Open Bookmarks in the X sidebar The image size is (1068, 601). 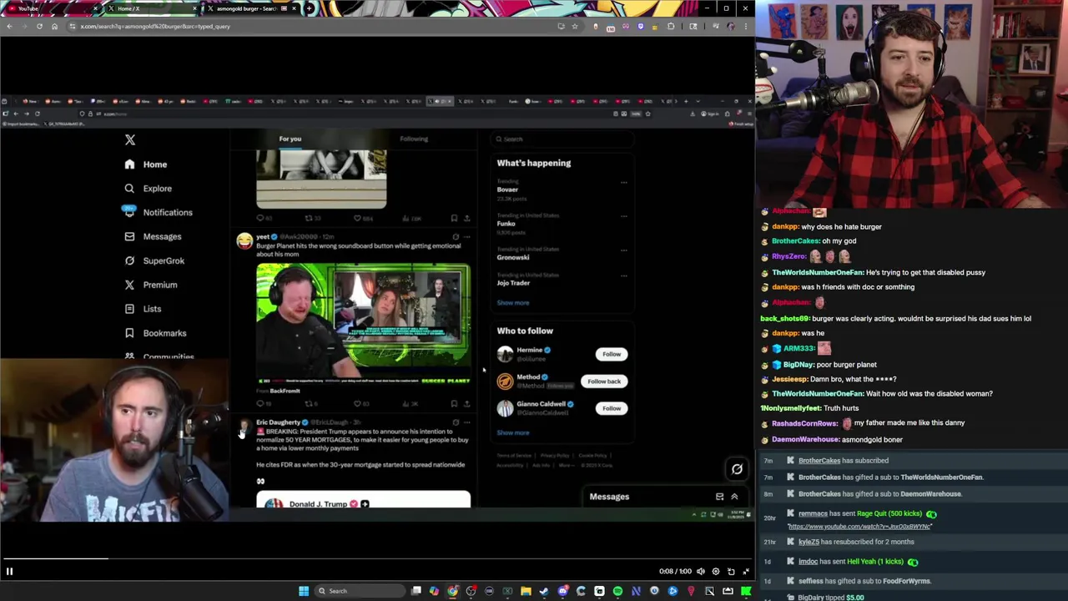155,333
